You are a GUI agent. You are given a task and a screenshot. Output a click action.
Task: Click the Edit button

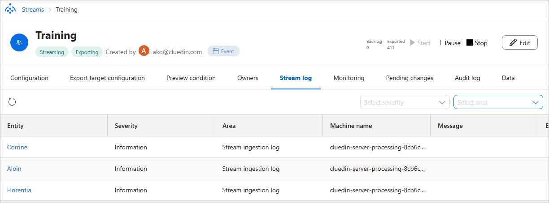pos(520,42)
